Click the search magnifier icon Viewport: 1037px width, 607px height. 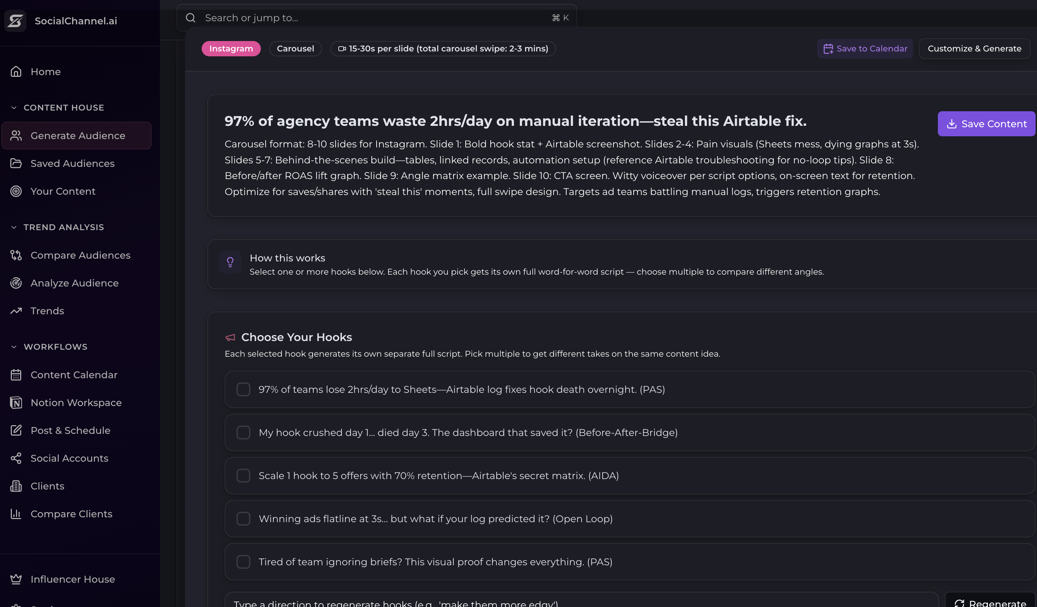[x=191, y=18]
